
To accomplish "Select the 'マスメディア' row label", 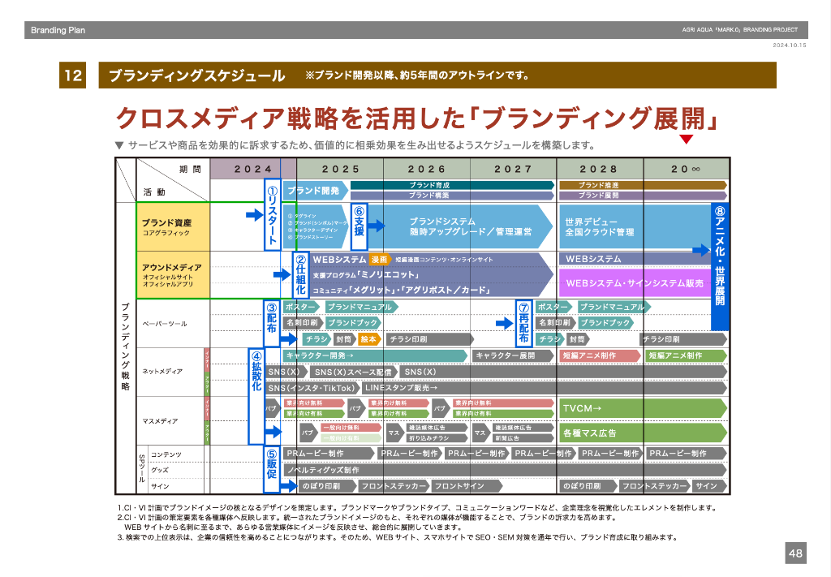I will tap(160, 421).
